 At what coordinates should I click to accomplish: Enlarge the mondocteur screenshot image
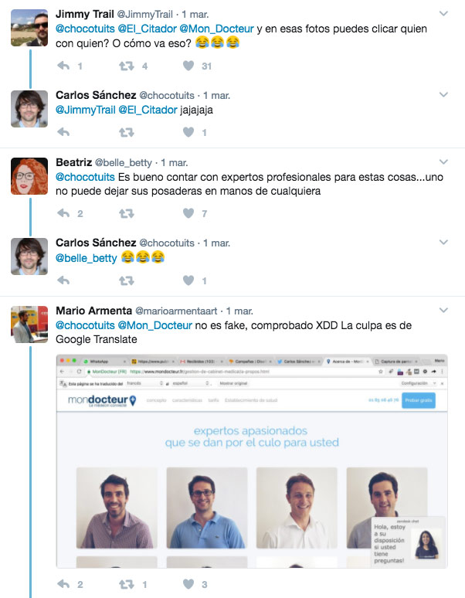(x=252, y=461)
